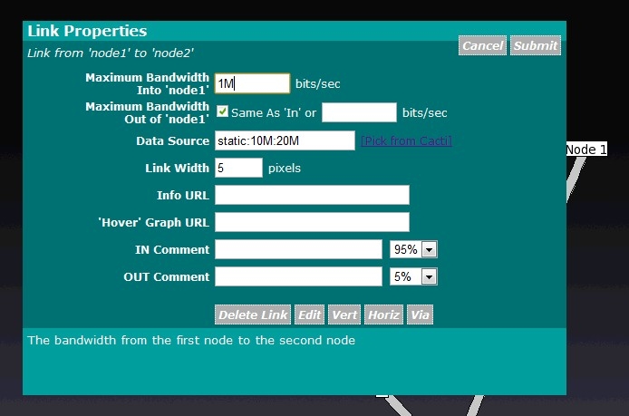Open the Pick from Cacti link
Image resolution: width=629 pixels, height=416 pixels.
click(x=406, y=140)
